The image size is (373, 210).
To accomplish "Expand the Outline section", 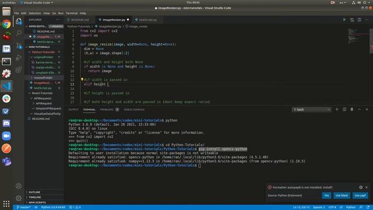I will click(34, 192).
